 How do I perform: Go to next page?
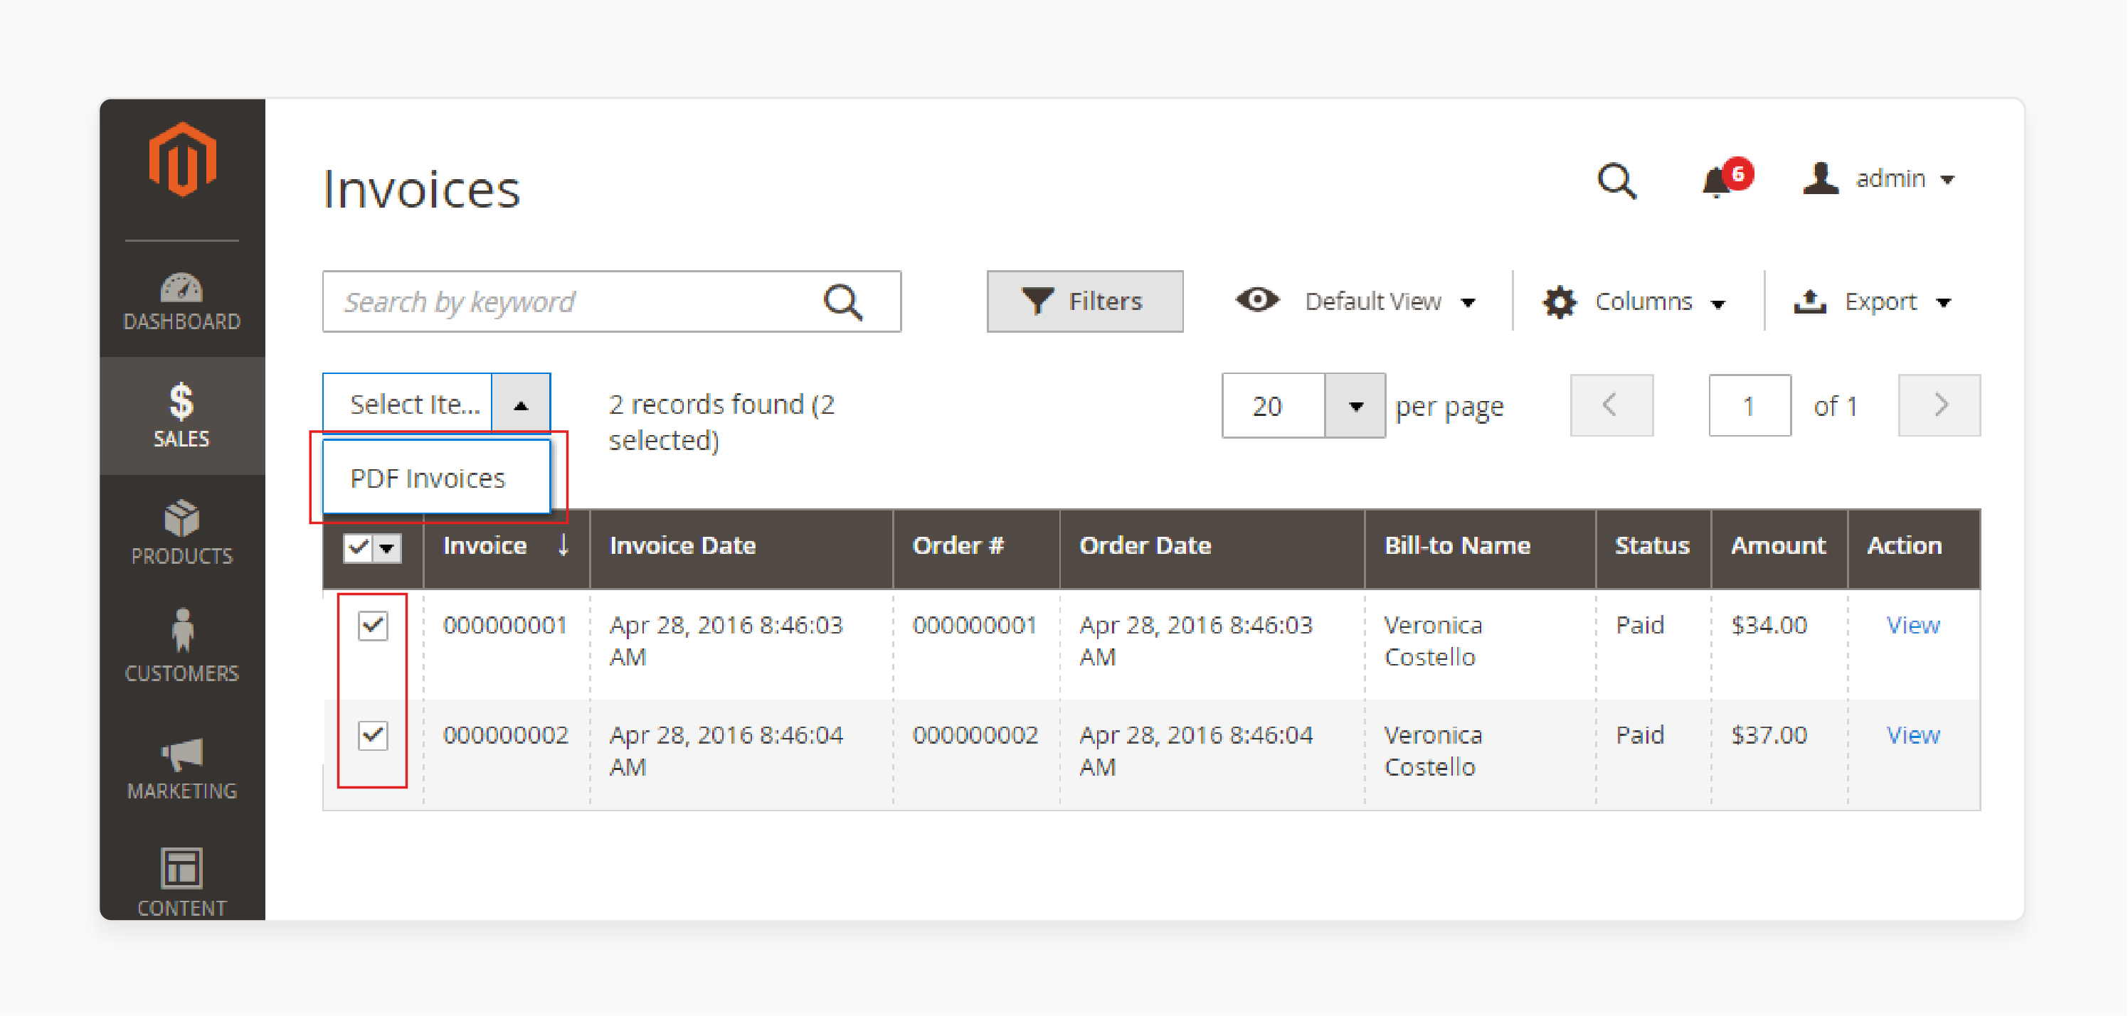pyautogui.click(x=1939, y=405)
